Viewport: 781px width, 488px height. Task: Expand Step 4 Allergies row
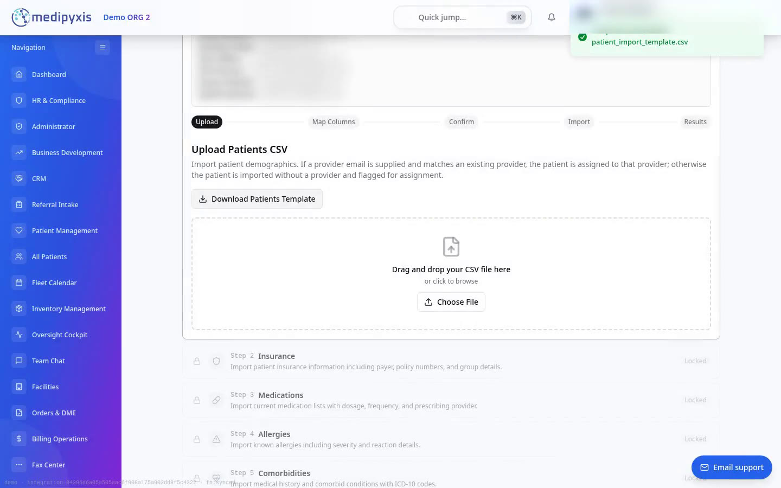[x=451, y=439]
